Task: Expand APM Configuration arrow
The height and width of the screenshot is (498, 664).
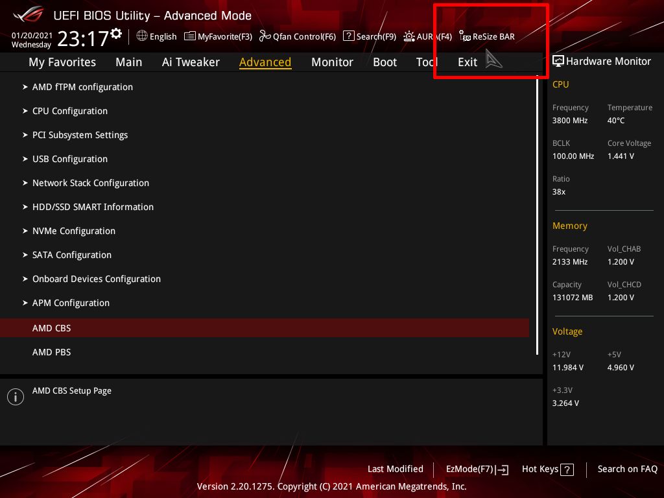Action: [25, 303]
